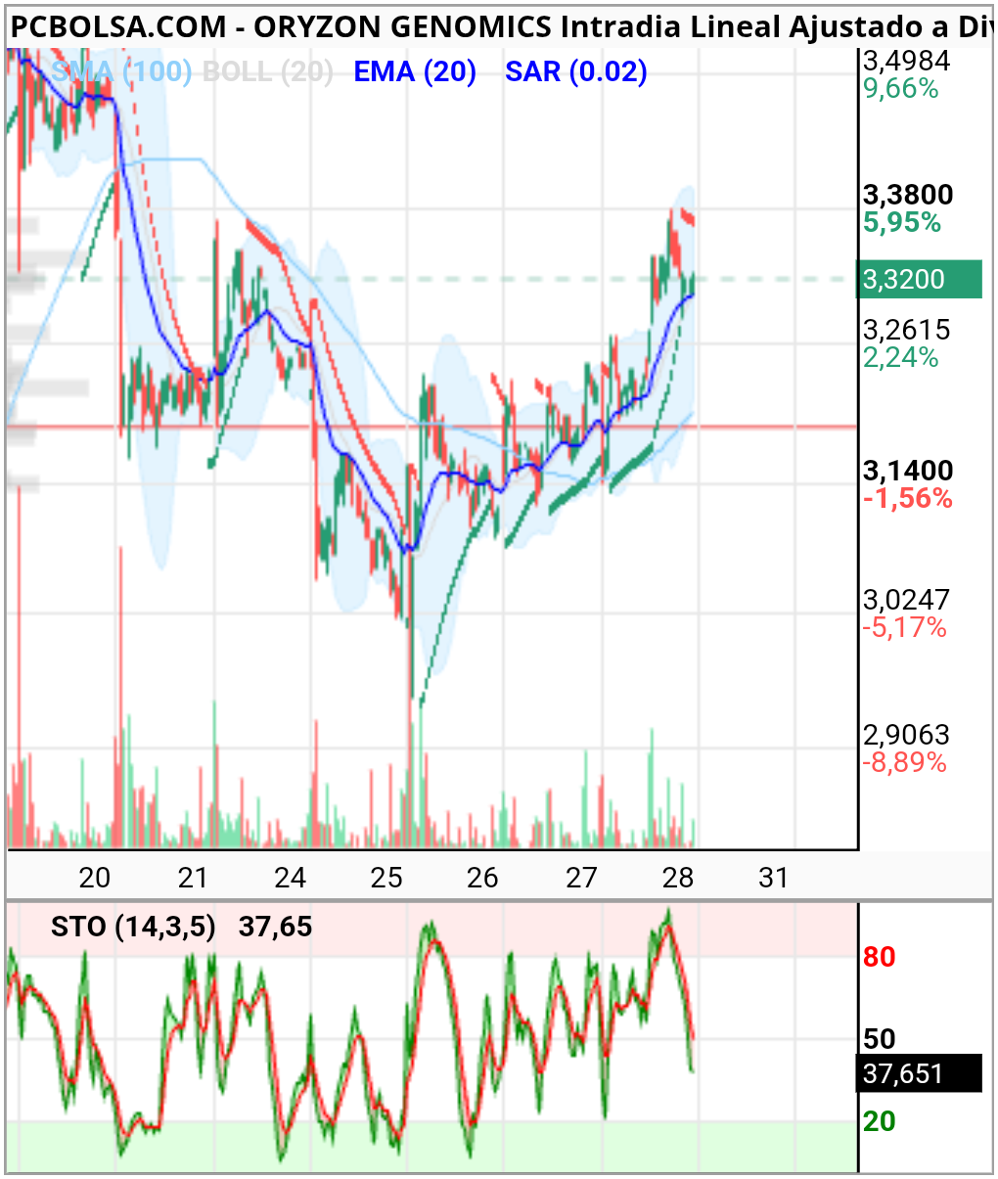Click date 25 on the time axis

[386, 878]
